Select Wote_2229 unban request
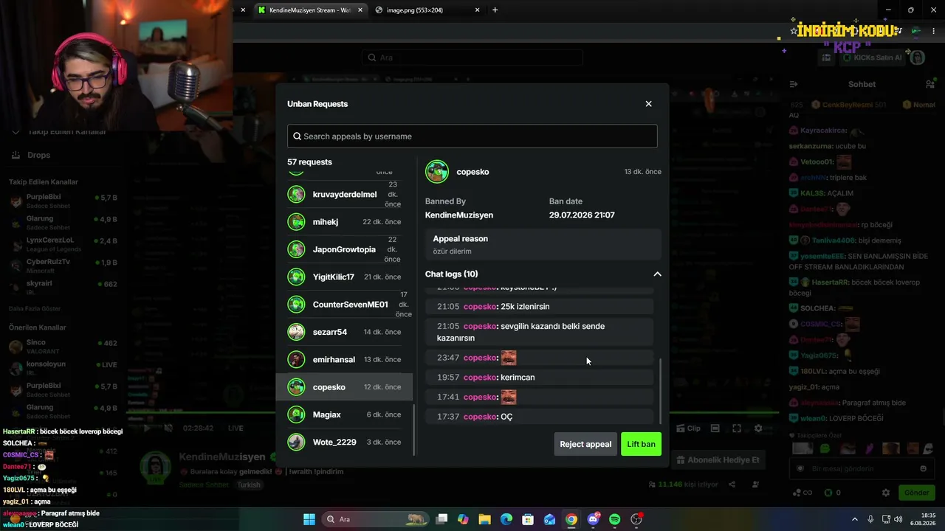Viewport: 945px width, 531px height. (x=344, y=442)
